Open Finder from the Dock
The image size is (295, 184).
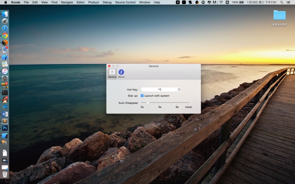(5, 14)
